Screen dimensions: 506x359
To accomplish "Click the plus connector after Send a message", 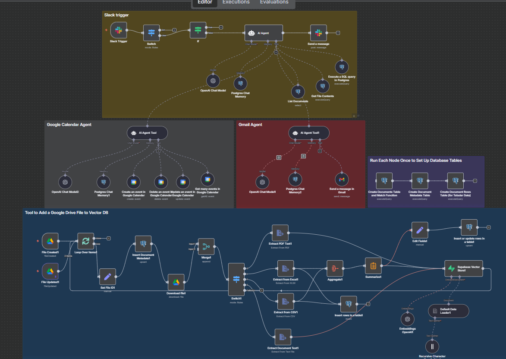I will click(338, 33).
